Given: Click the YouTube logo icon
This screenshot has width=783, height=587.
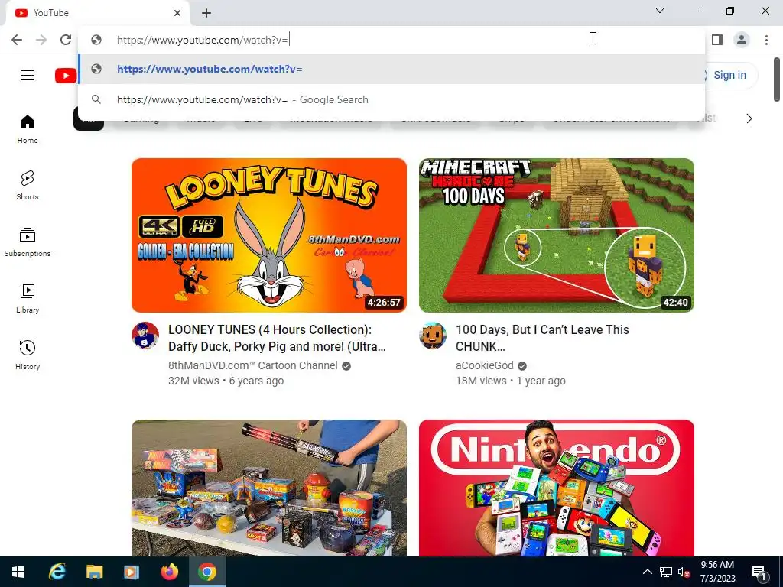Looking at the screenshot, I should click(x=66, y=76).
